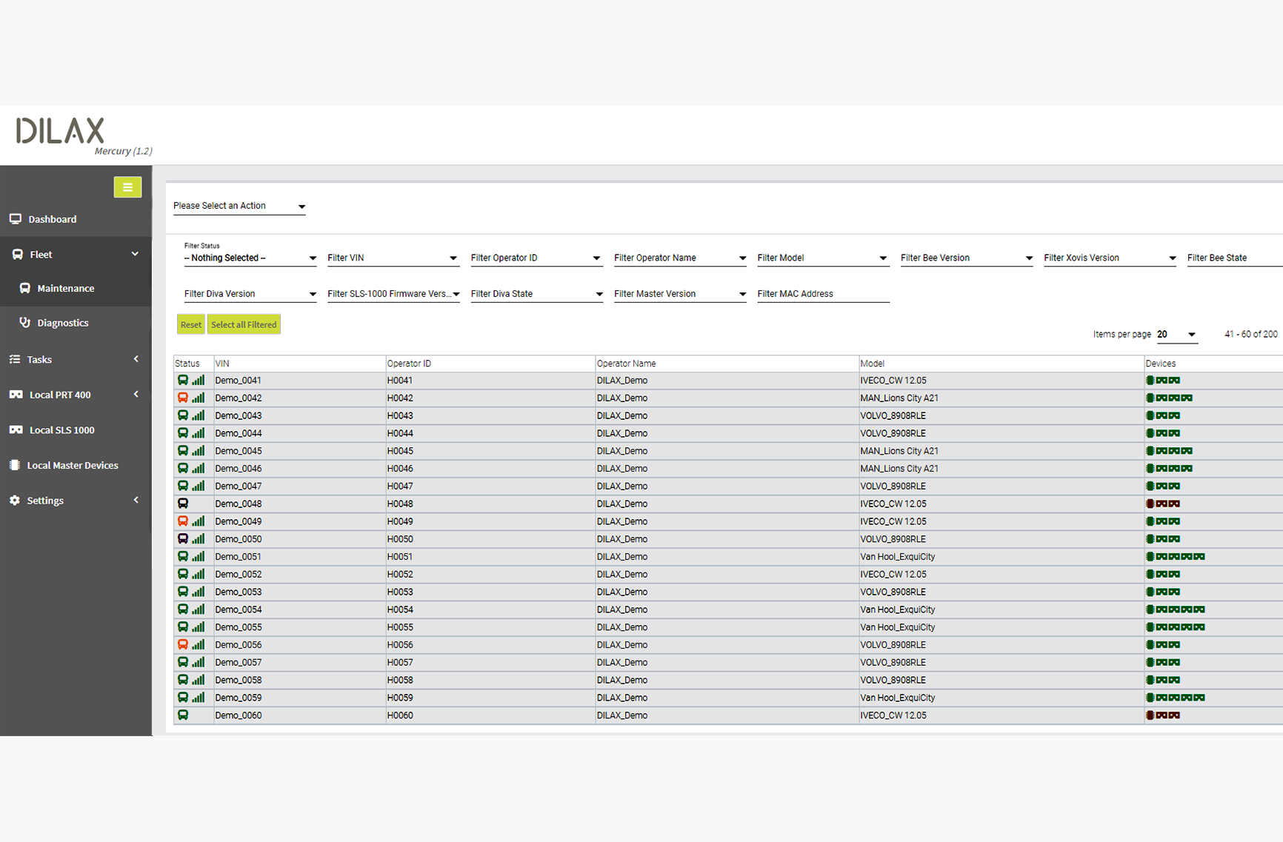This screenshot has height=842, width=1283.
Task: Click the red bus status icon on Demo_0042
Action: [x=184, y=398]
